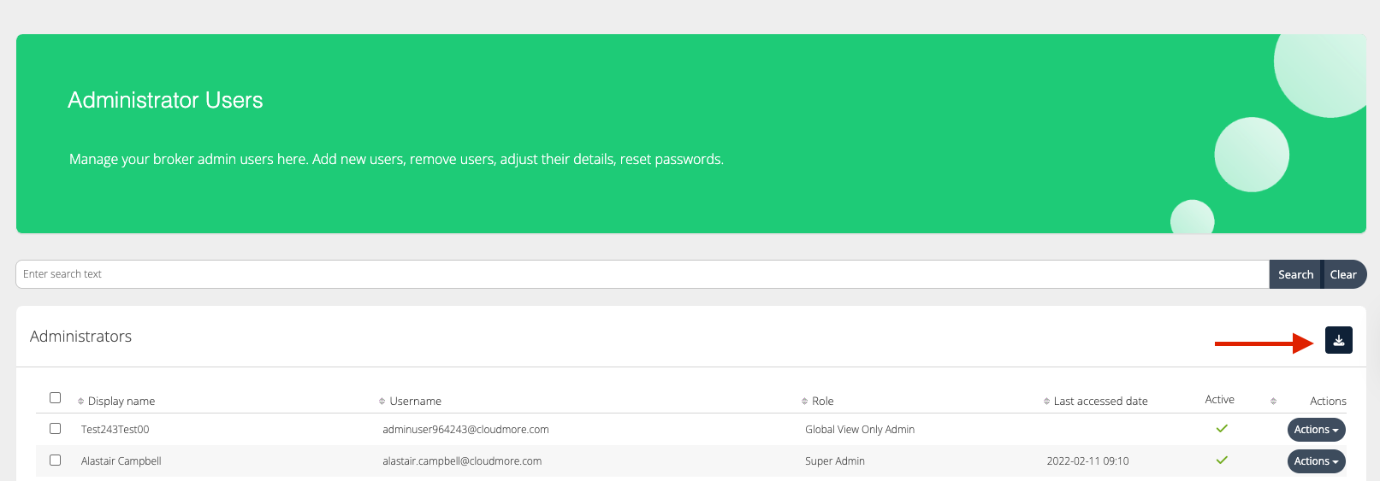Screen dimensions: 1380x481
Task: Click the download export icon button
Action: coord(1338,340)
